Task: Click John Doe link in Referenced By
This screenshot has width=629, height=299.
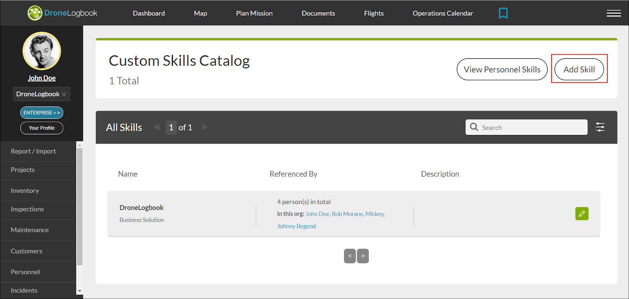Action: click(317, 214)
